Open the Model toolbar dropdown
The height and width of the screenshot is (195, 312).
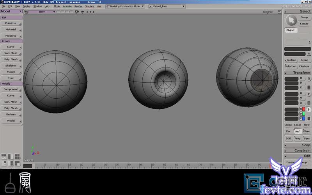[x=11, y=11]
